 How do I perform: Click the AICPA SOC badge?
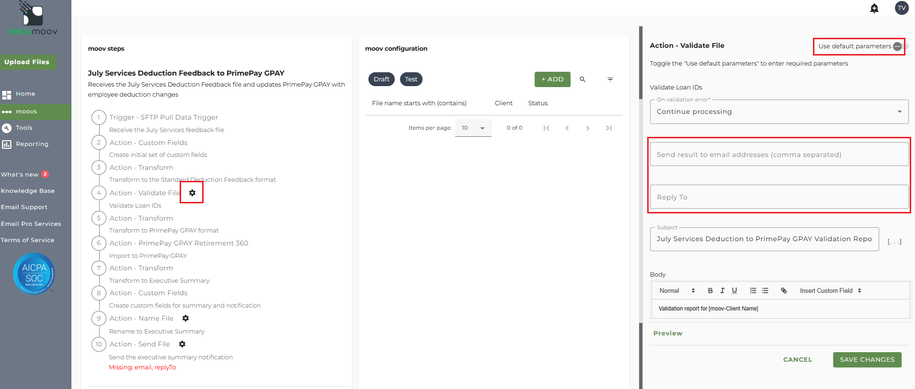click(34, 273)
